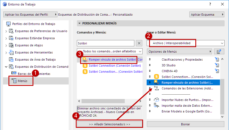Select CINEMA 4D menu entry
229x130 pixels.
pyautogui.click(x=183, y=71)
